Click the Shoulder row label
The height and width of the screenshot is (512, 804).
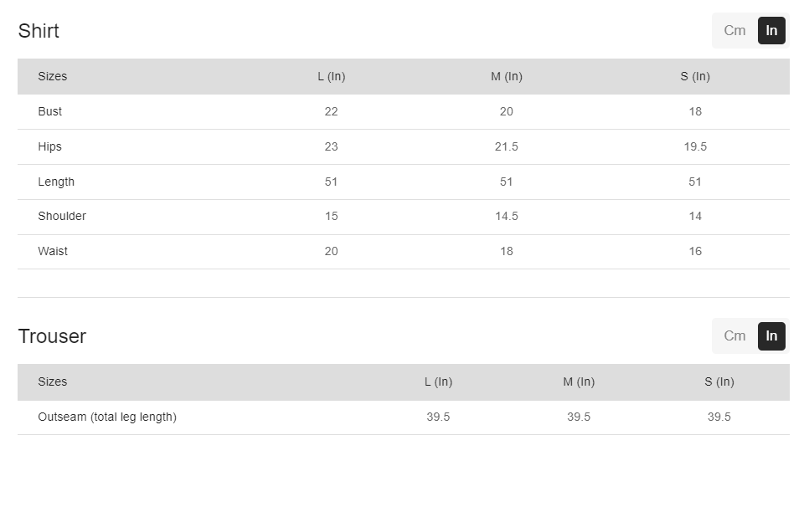(x=62, y=216)
